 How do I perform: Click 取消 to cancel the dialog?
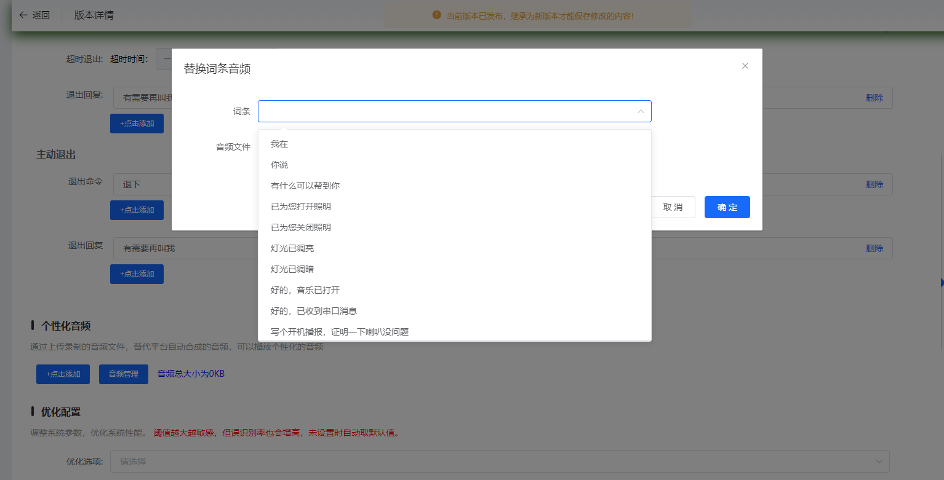coord(673,207)
